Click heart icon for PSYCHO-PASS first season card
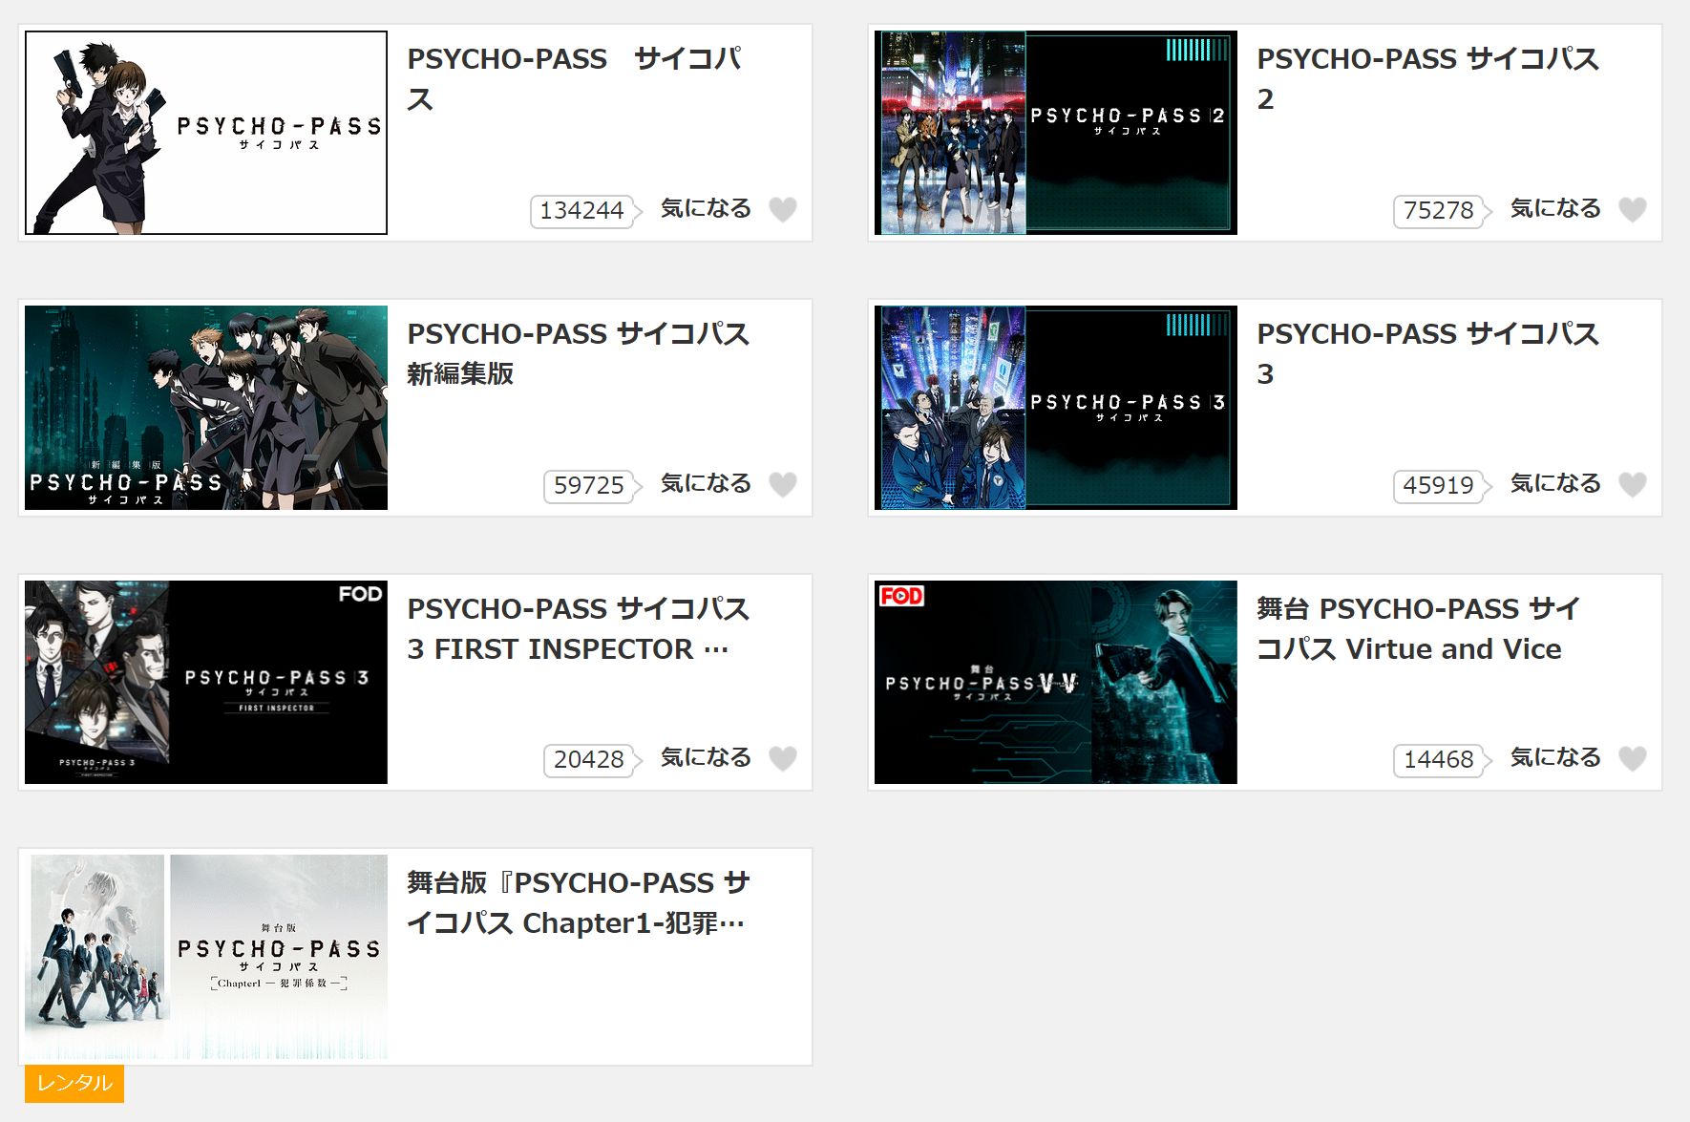Image resolution: width=1690 pixels, height=1122 pixels. click(783, 209)
